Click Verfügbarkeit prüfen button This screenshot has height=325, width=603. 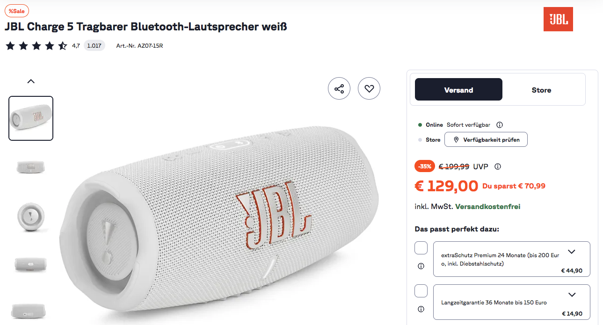[x=486, y=139]
